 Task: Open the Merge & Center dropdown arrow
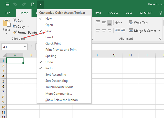(159, 31)
